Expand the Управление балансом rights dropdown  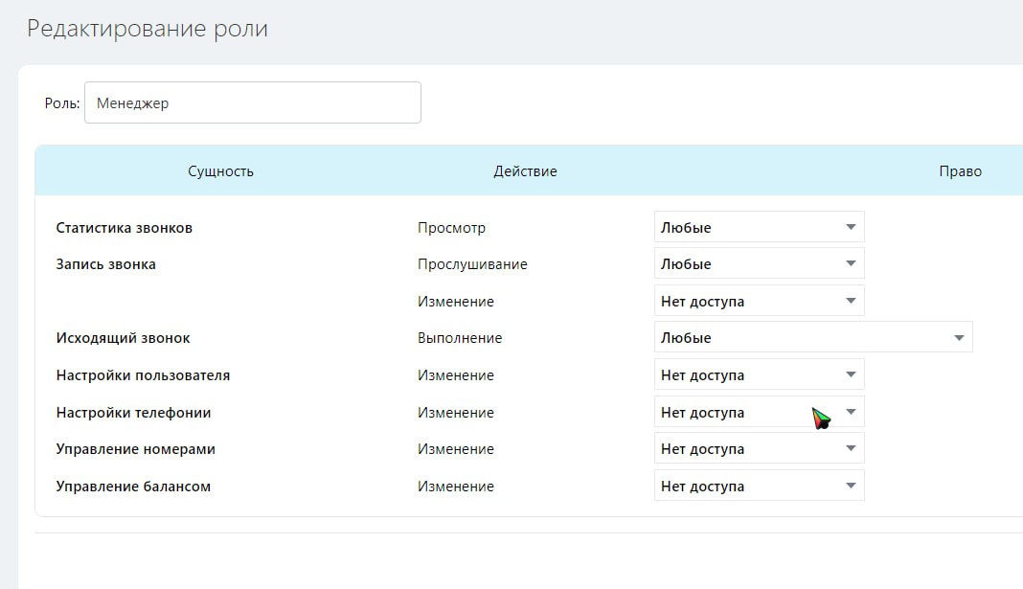tap(759, 487)
